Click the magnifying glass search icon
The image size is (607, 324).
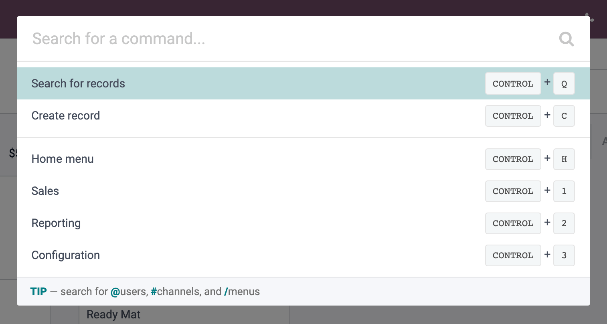[x=567, y=39]
